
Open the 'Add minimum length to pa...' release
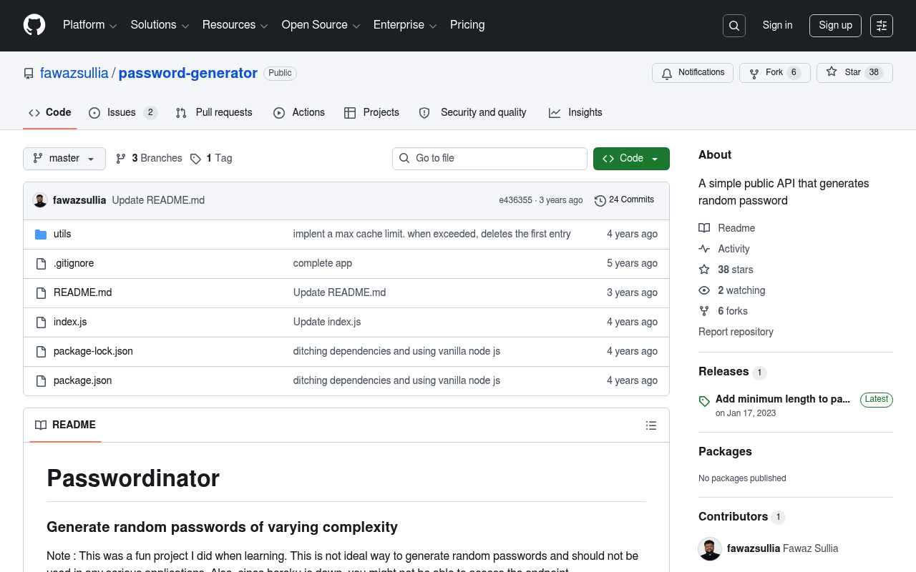(783, 399)
